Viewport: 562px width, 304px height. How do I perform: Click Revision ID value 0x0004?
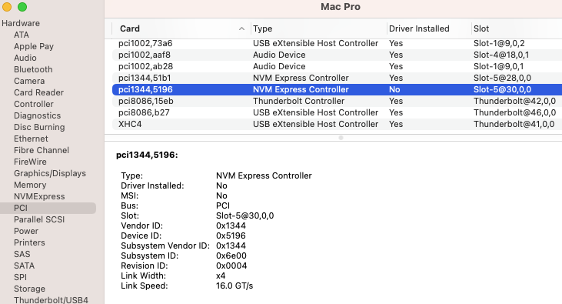pyautogui.click(x=231, y=266)
